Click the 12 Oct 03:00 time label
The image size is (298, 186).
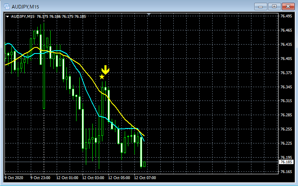pos(93,178)
